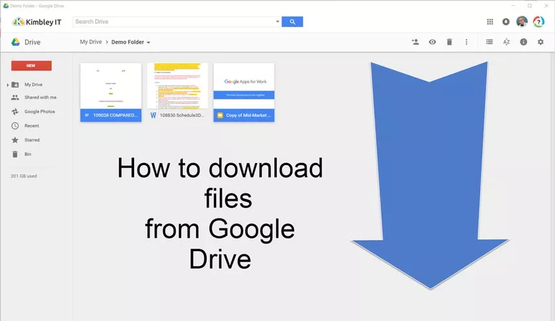555x321 pixels.
Task: Open the Bin
Action: [28, 154]
